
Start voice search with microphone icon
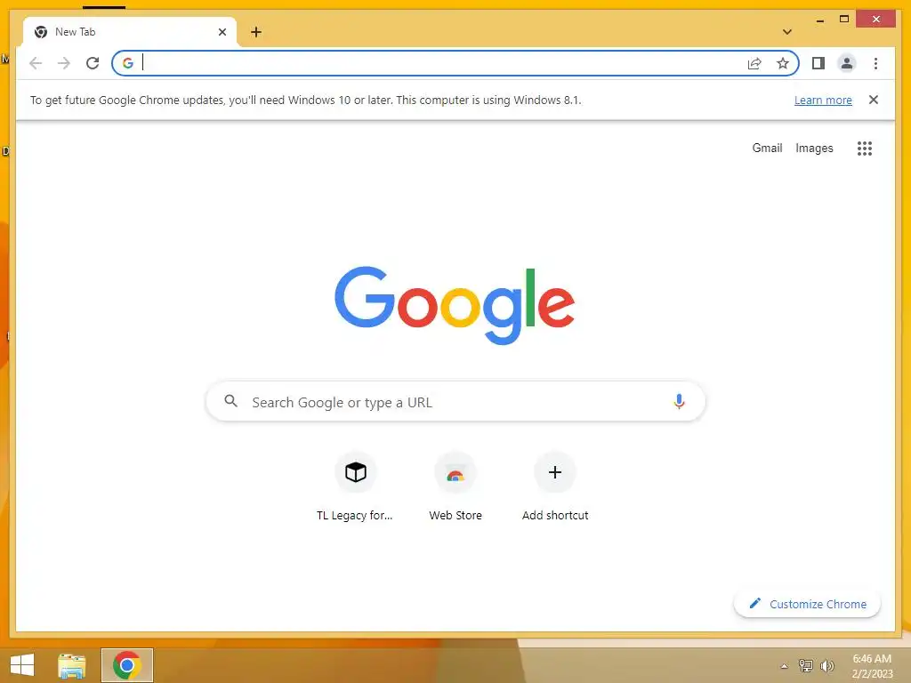click(679, 401)
